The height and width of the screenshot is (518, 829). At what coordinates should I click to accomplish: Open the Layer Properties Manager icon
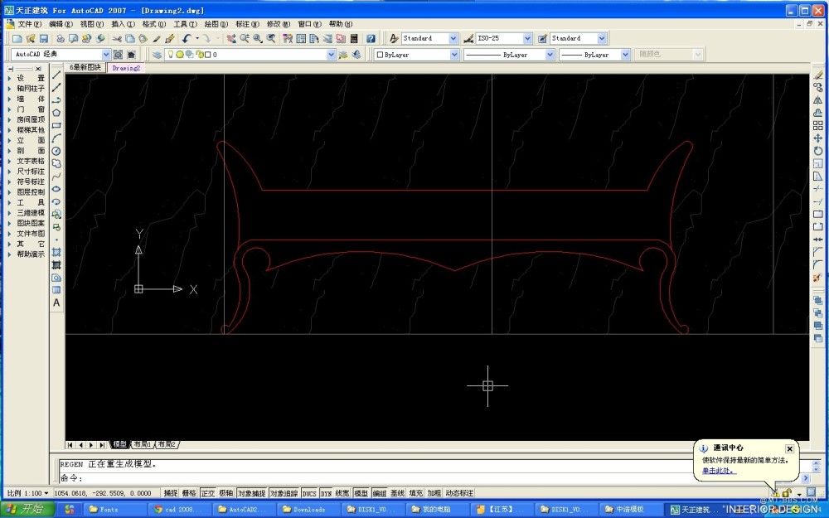pyautogui.click(x=157, y=55)
